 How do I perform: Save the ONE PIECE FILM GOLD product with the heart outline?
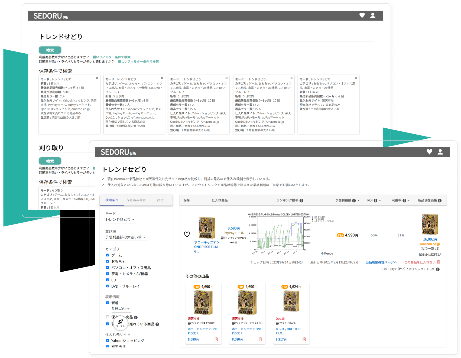tap(187, 234)
